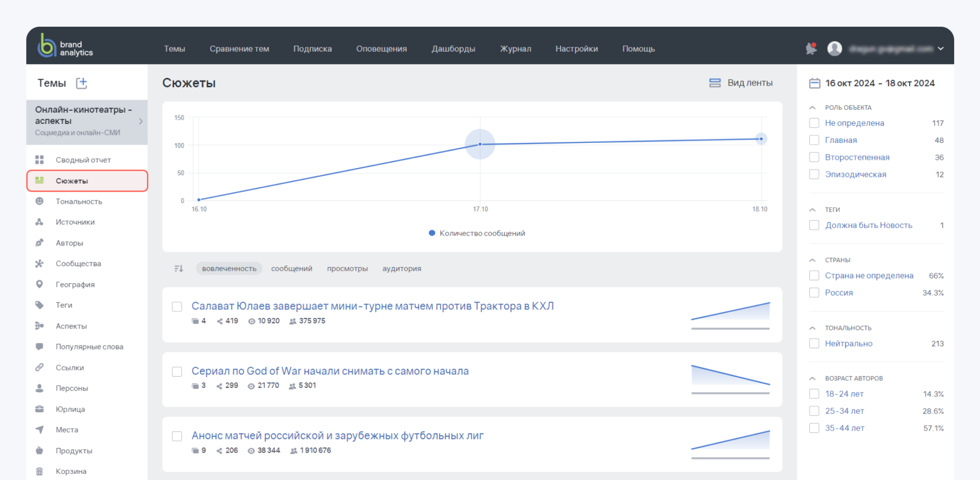Image resolution: width=980 pixels, height=480 pixels.
Task: Collapse the Возраст авторов section
Action: pos(812,378)
